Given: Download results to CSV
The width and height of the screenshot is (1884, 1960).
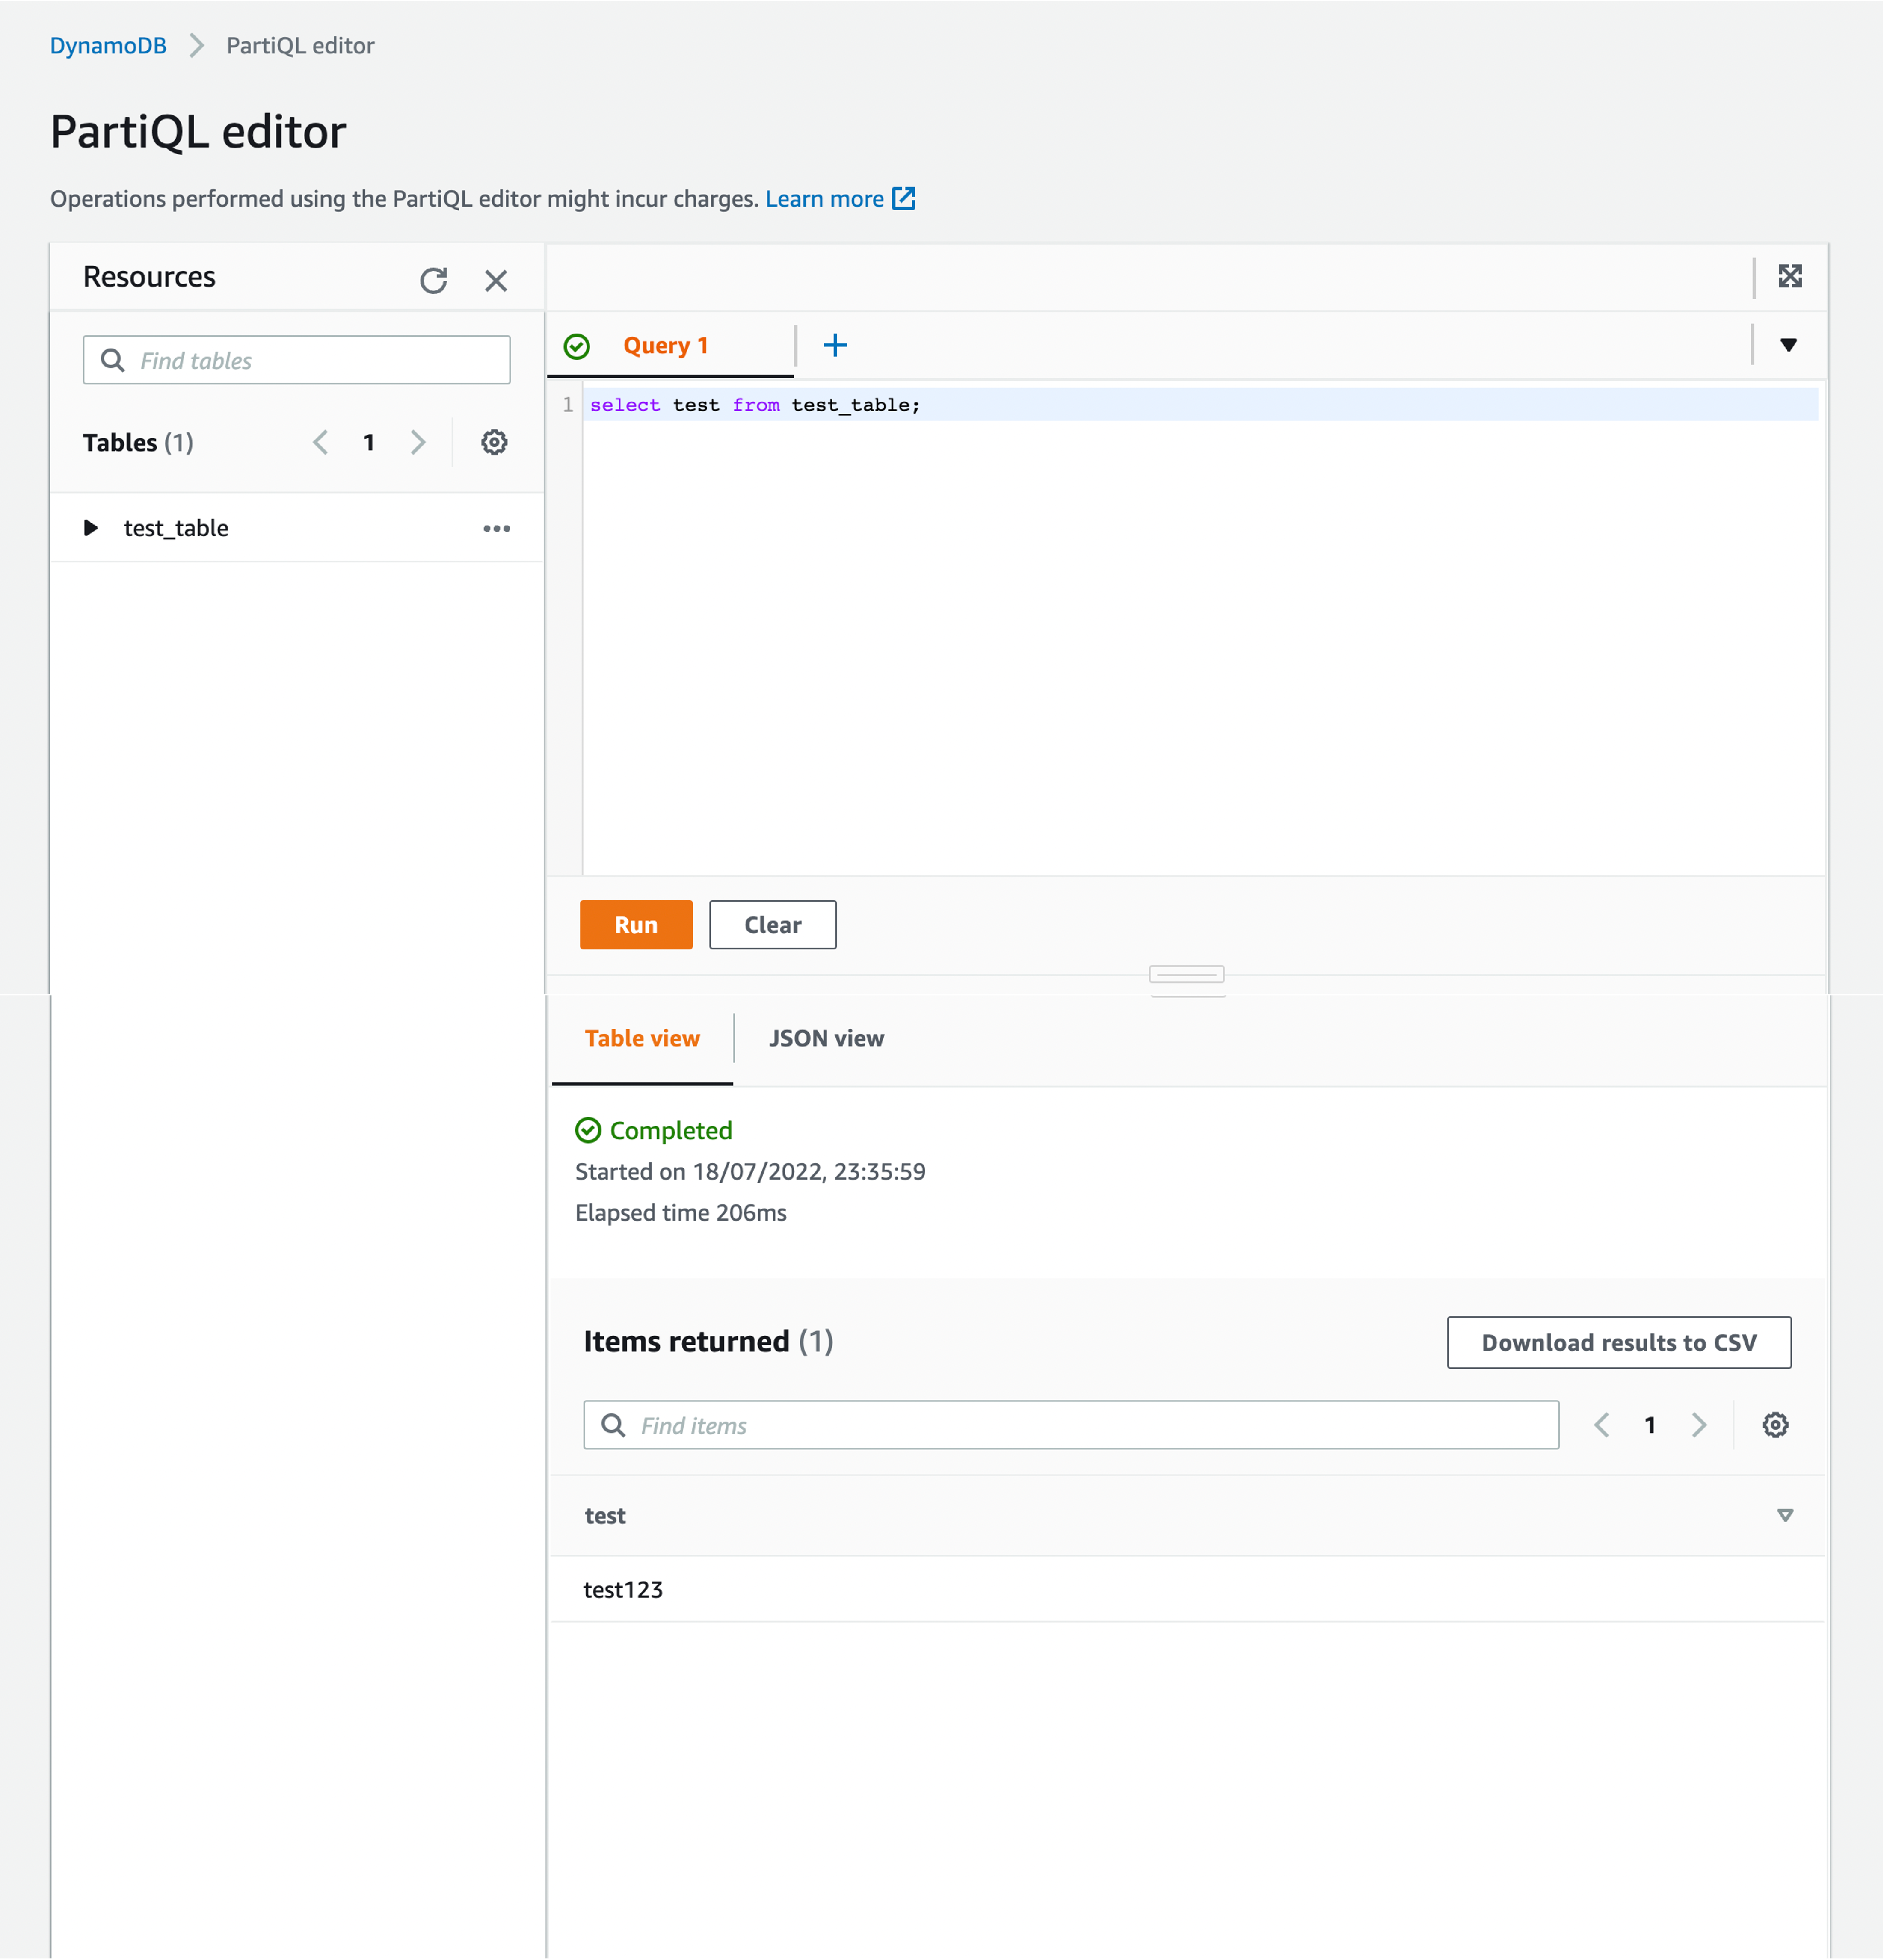Looking at the screenshot, I should 1619,1342.
